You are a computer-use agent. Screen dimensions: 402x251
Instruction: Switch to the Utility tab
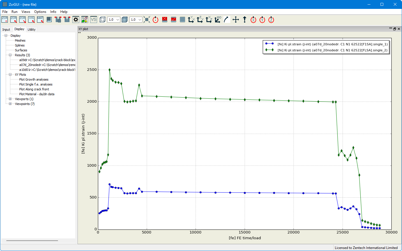click(x=32, y=30)
